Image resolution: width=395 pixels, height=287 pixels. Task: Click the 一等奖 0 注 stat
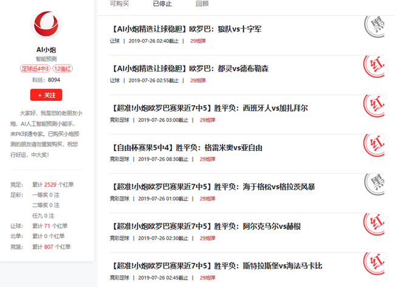point(46,195)
